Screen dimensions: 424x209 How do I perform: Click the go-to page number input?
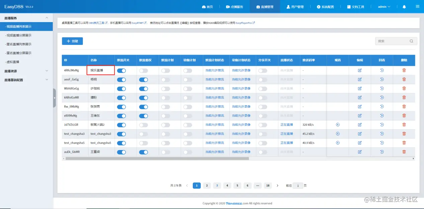(x=298, y=186)
